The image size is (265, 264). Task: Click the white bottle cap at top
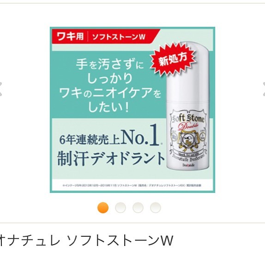187,72
